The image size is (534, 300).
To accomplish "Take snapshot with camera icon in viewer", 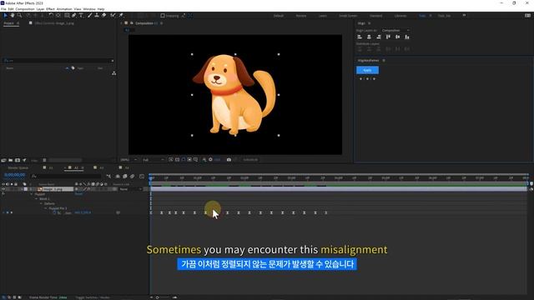I will coord(229,159).
